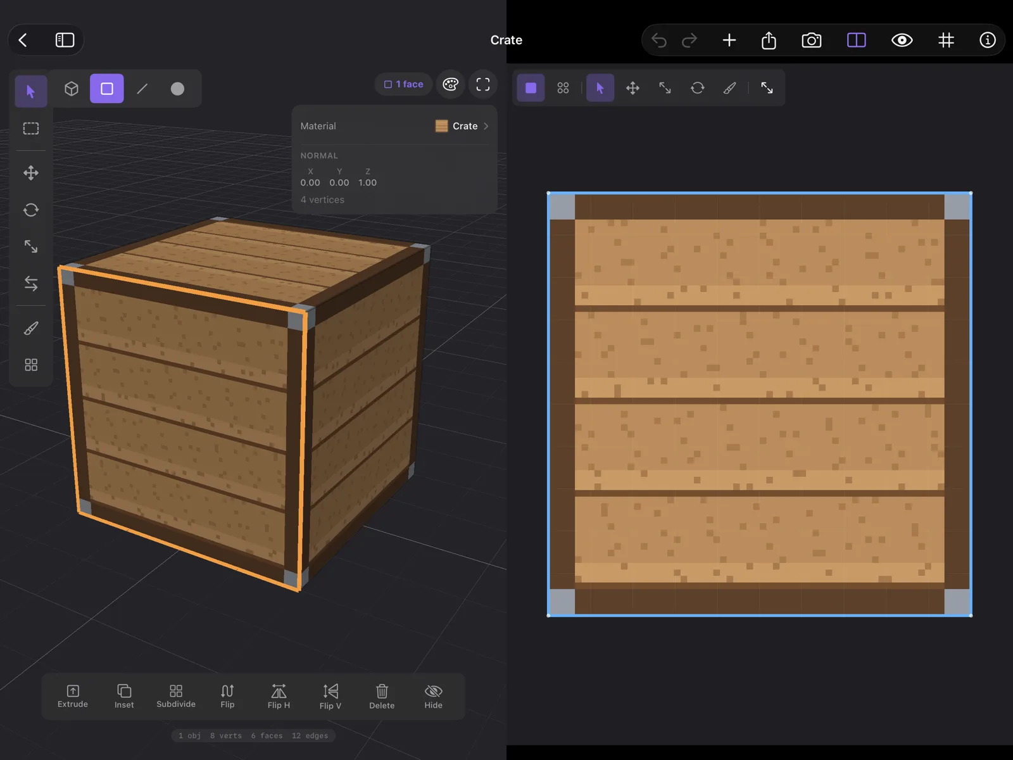Switch to face selection mode
The height and width of the screenshot is (760, 1013).
click(x=107, y=89)
